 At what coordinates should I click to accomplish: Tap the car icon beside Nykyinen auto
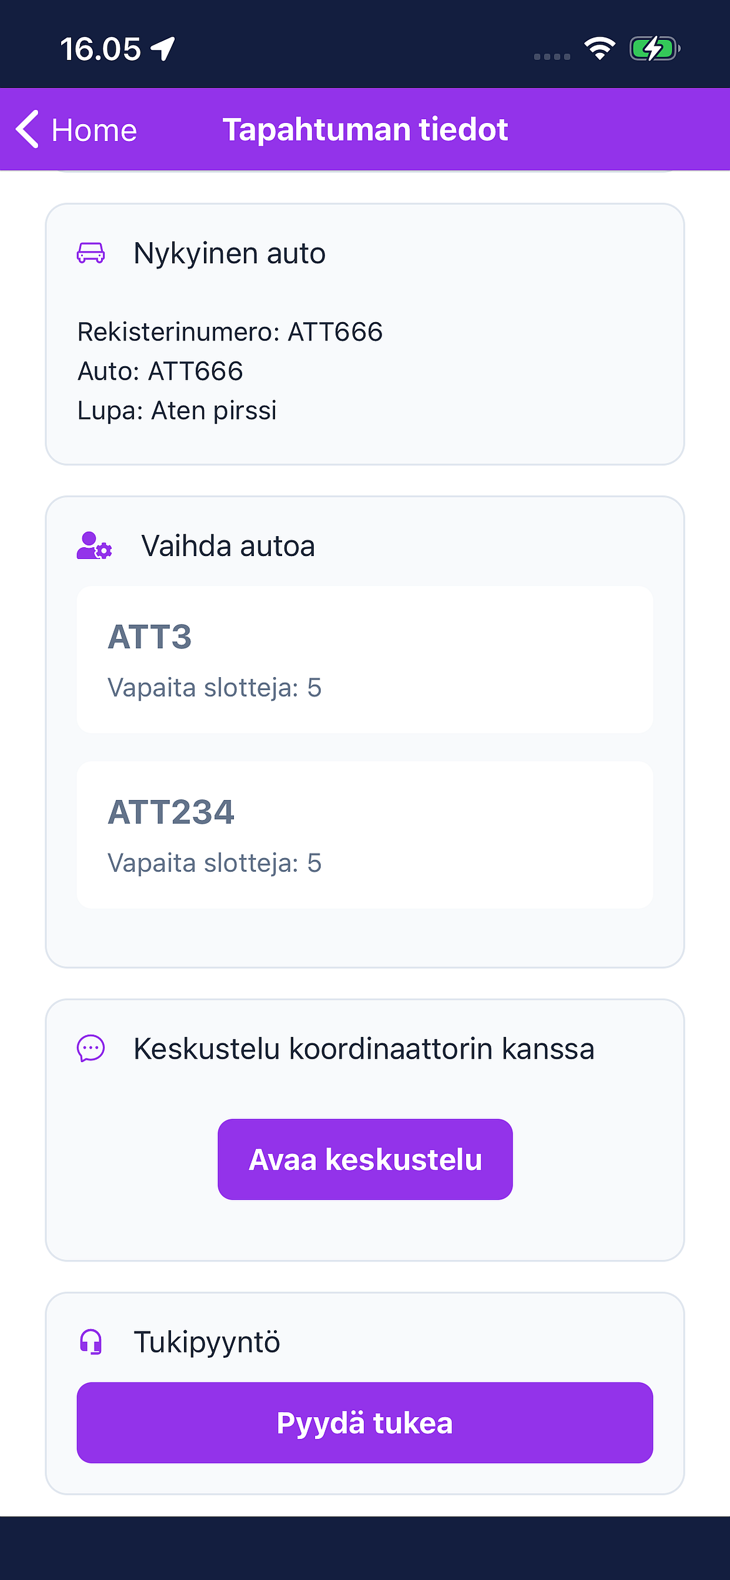(x=91, y=253)
